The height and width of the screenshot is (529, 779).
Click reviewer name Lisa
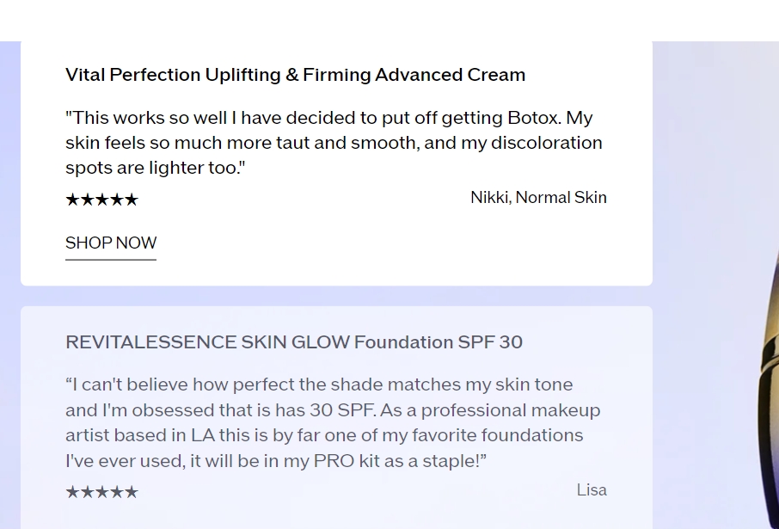pos(592,489)
